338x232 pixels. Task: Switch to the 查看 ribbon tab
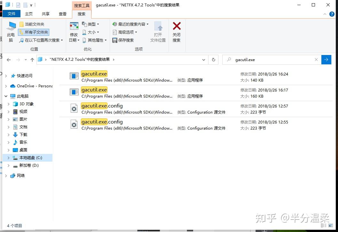(x=62, y=14)
